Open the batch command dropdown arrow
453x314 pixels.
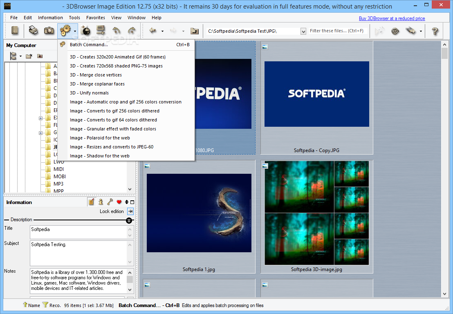click(75, 31)
